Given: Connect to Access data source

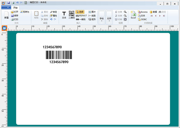Looking at the screenshot, I should (143, 12).
